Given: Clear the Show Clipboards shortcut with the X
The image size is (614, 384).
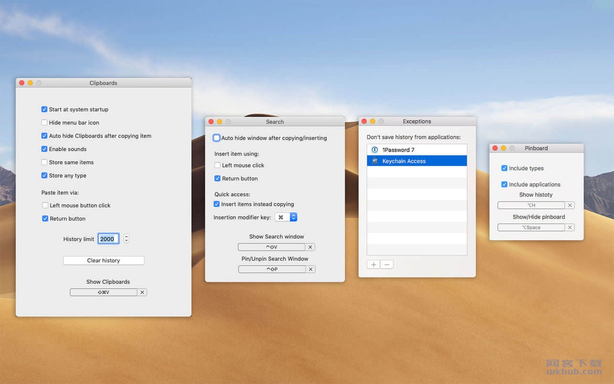Looking at the screenshot, I should pyautogui.click(x=142, y=292).
